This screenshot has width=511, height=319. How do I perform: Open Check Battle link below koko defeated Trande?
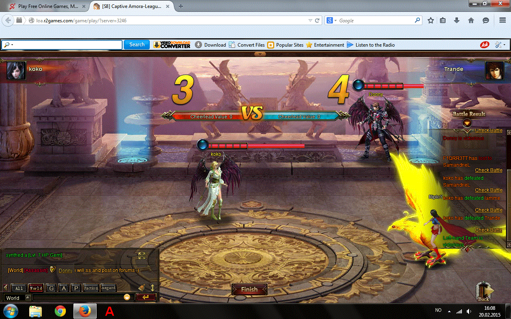point(488,230)
